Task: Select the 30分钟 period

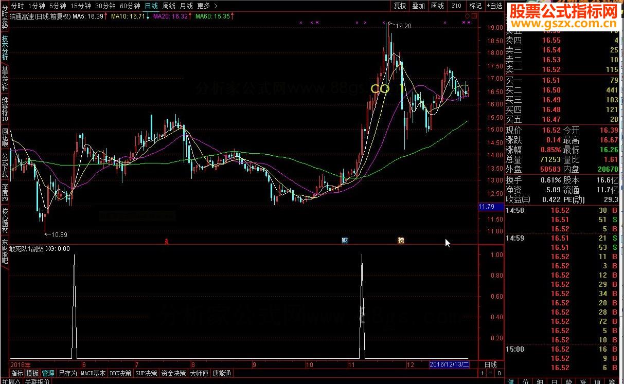Action: coord(105,6)
